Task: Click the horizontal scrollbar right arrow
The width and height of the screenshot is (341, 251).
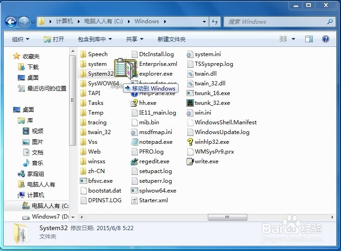Action: 332,217
